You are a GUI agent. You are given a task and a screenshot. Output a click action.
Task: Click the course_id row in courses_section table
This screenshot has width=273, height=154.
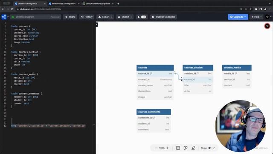[198, 80]
